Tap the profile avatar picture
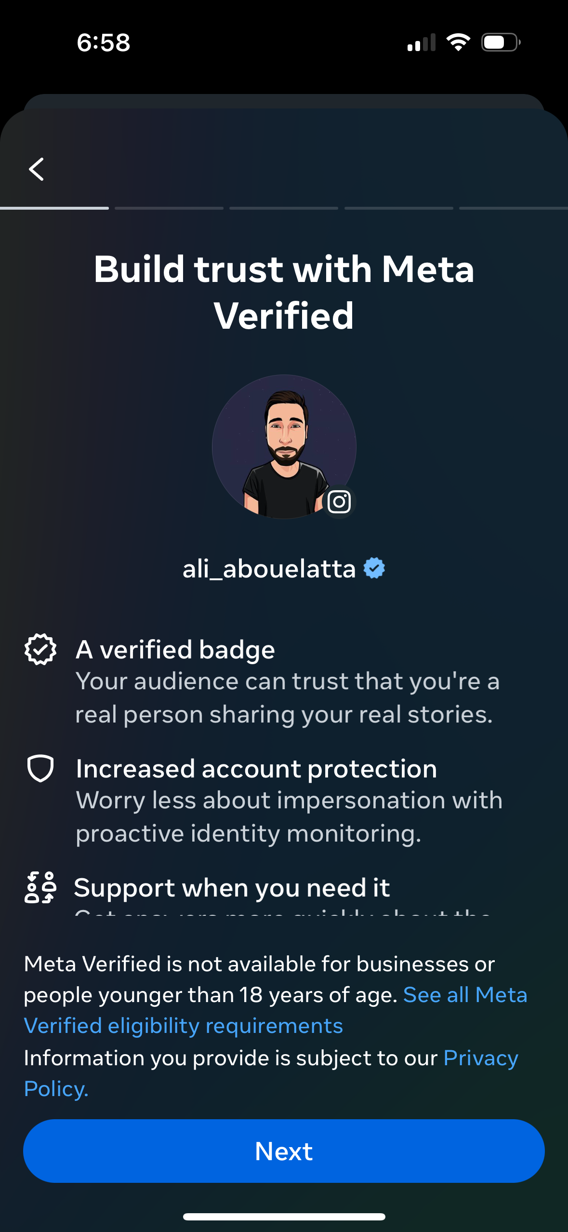Image resolution: width=568 pixels, height=1232 pixels. coord(284,446)
